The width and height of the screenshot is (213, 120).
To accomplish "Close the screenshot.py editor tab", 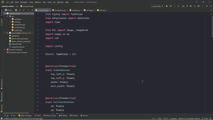I will (x=50, y=10).
